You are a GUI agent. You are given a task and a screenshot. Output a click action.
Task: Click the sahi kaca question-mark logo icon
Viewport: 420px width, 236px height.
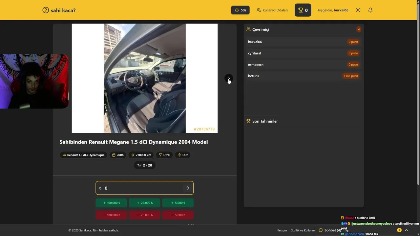[x=46, y=10]
